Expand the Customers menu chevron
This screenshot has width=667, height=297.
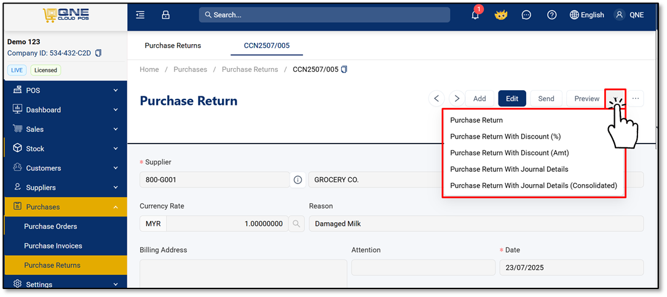116,168
